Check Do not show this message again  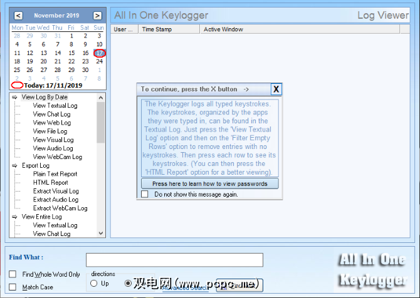click(x=145, y=194)
